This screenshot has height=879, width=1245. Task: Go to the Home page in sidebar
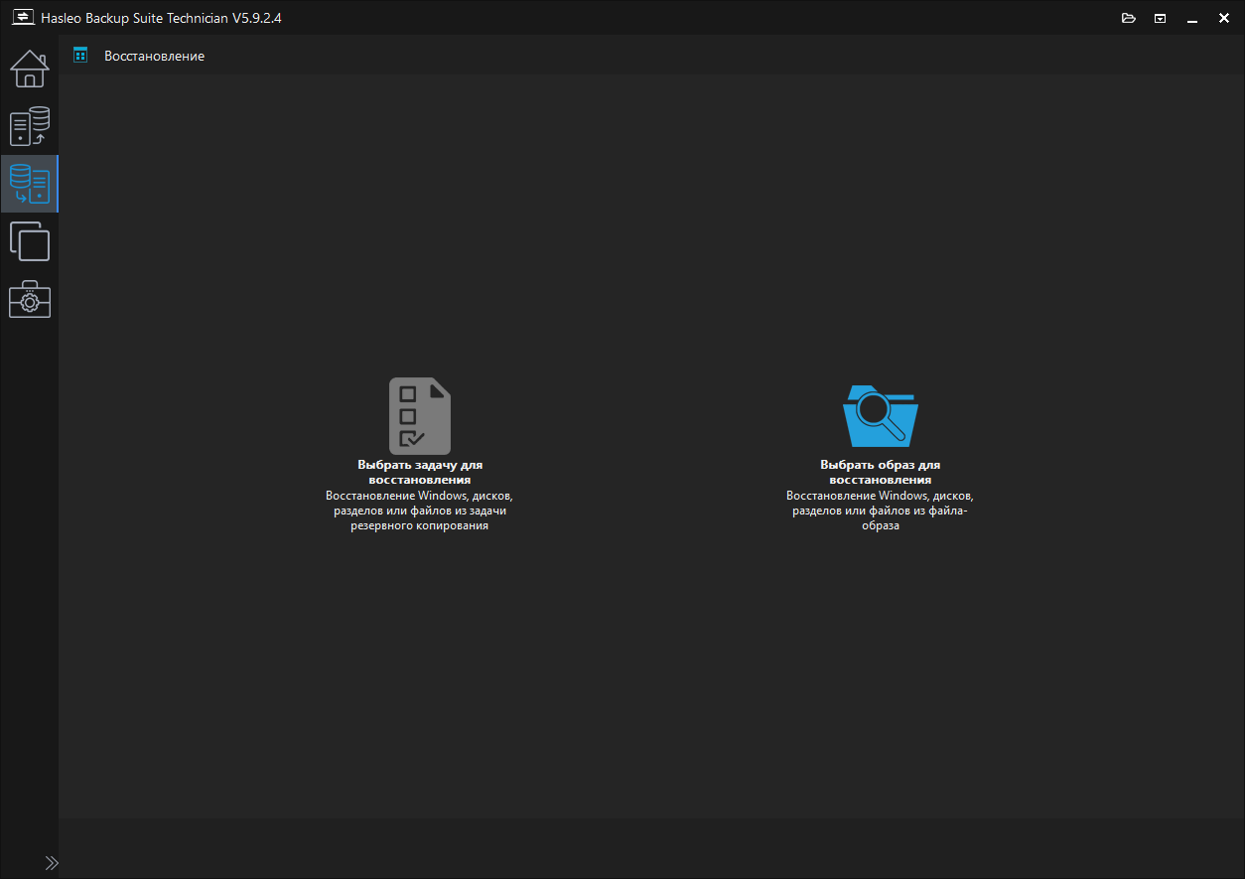pos(30,69)
